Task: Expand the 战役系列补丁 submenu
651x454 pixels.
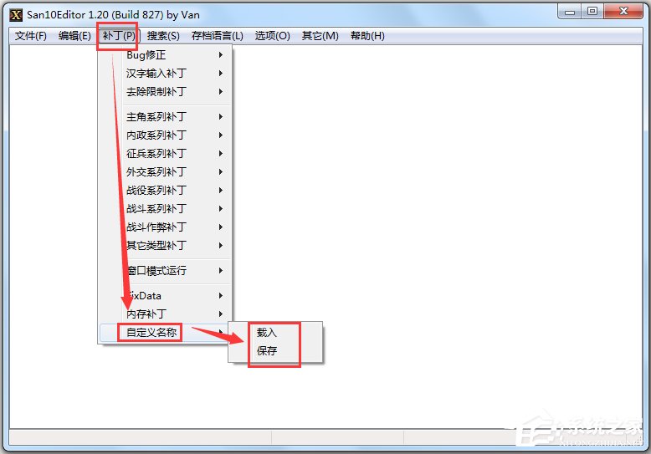Action: pos(165,191)
